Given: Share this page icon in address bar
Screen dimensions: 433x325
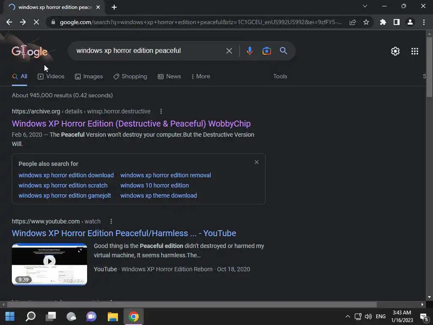Looking at the screenshot, I should coord(353,22).
